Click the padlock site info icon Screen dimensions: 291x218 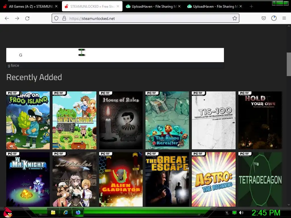(64, 18)
